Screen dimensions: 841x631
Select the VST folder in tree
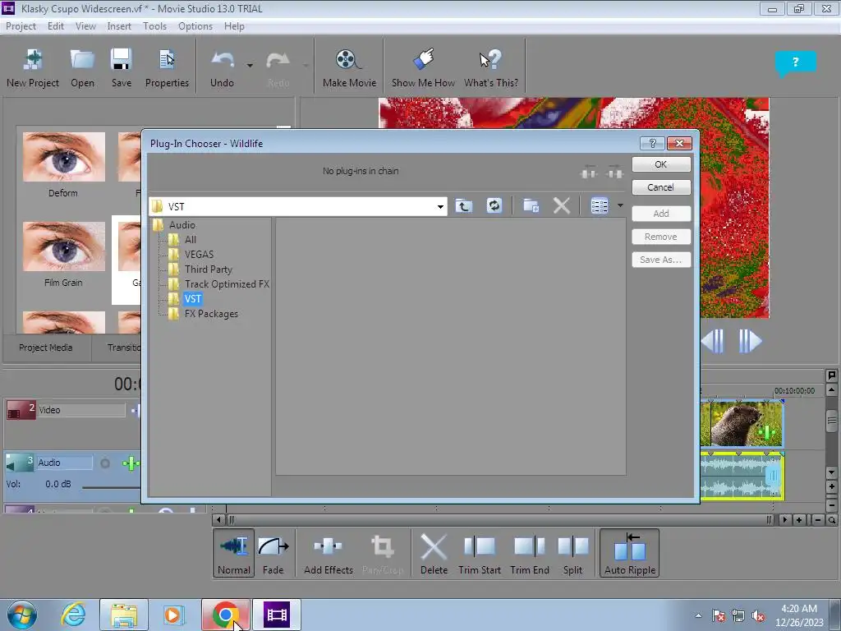192,299
